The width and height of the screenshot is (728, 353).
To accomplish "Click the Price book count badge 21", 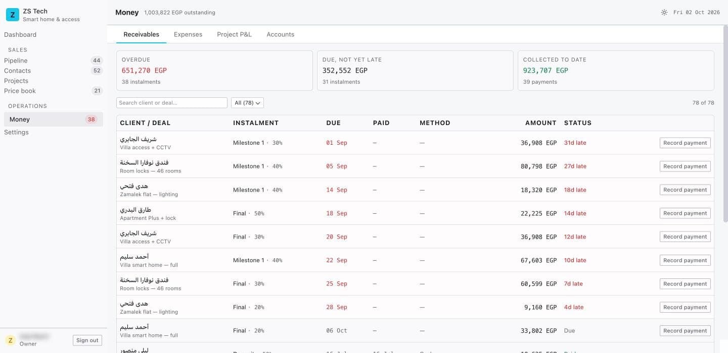I will point(97,91).
